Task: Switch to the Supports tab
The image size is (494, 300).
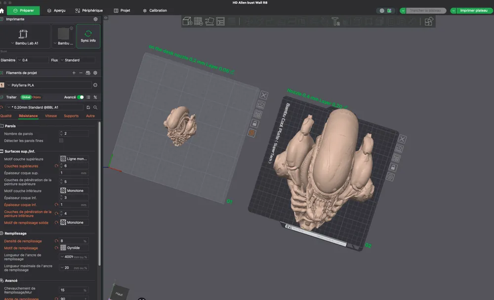Action: 71,116
